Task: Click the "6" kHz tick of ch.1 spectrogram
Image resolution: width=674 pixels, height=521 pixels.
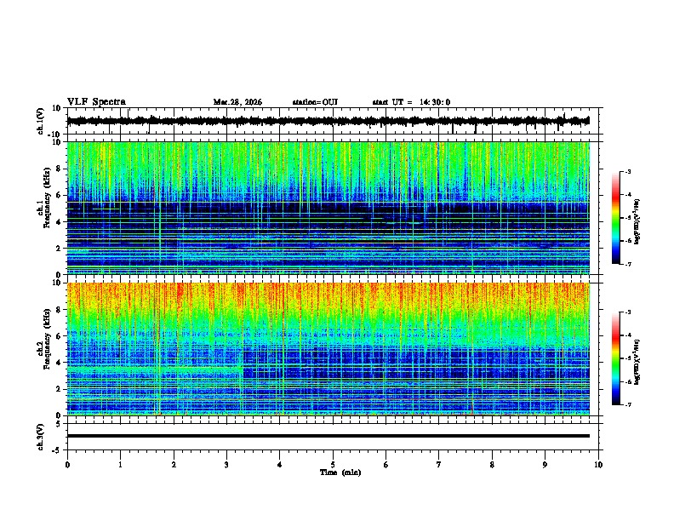Action: coord(60,195)
